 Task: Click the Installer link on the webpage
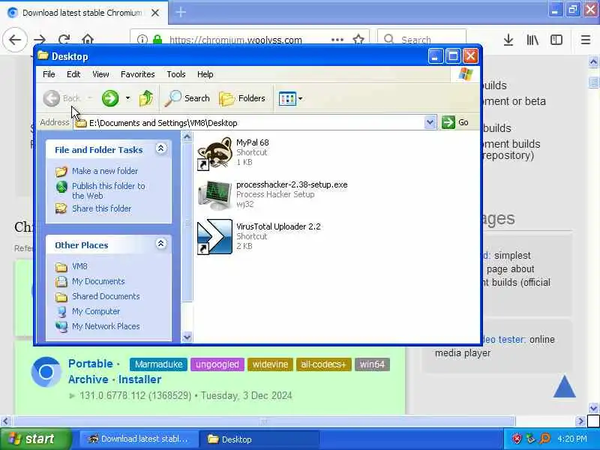pos(139,379)
